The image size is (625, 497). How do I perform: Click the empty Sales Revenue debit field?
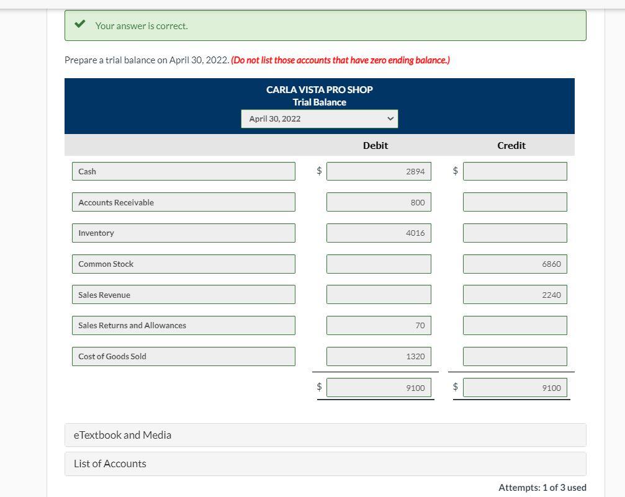[x=379, y=295]
